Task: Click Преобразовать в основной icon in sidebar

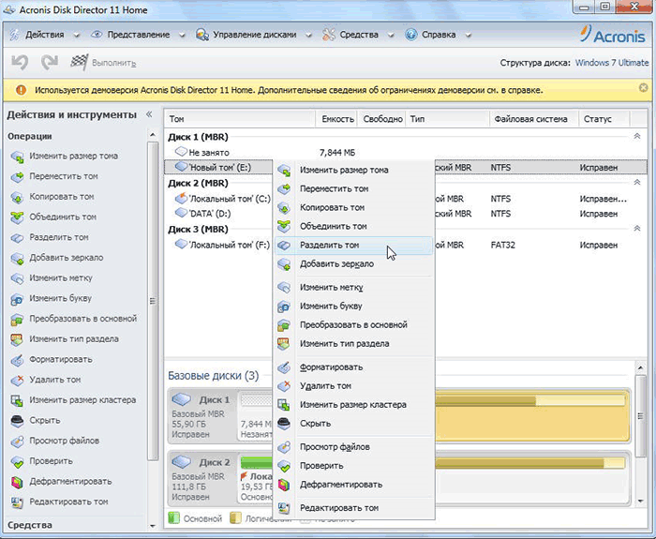Action: [x=17, y=320]
